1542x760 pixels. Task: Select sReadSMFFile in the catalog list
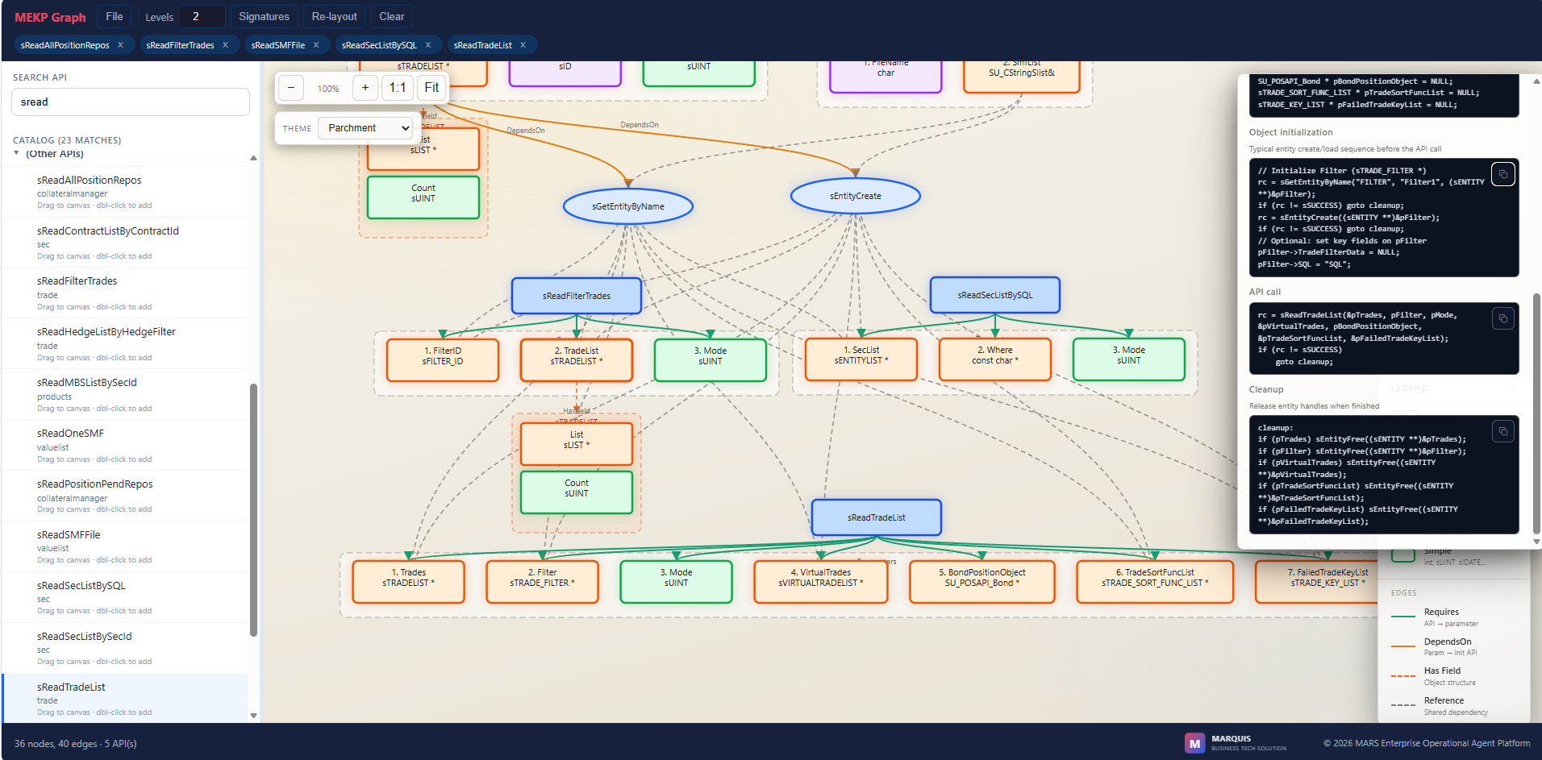point(125,547)
